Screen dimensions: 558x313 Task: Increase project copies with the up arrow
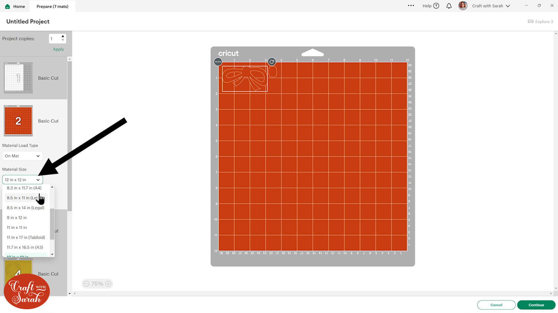coord(62,36)
